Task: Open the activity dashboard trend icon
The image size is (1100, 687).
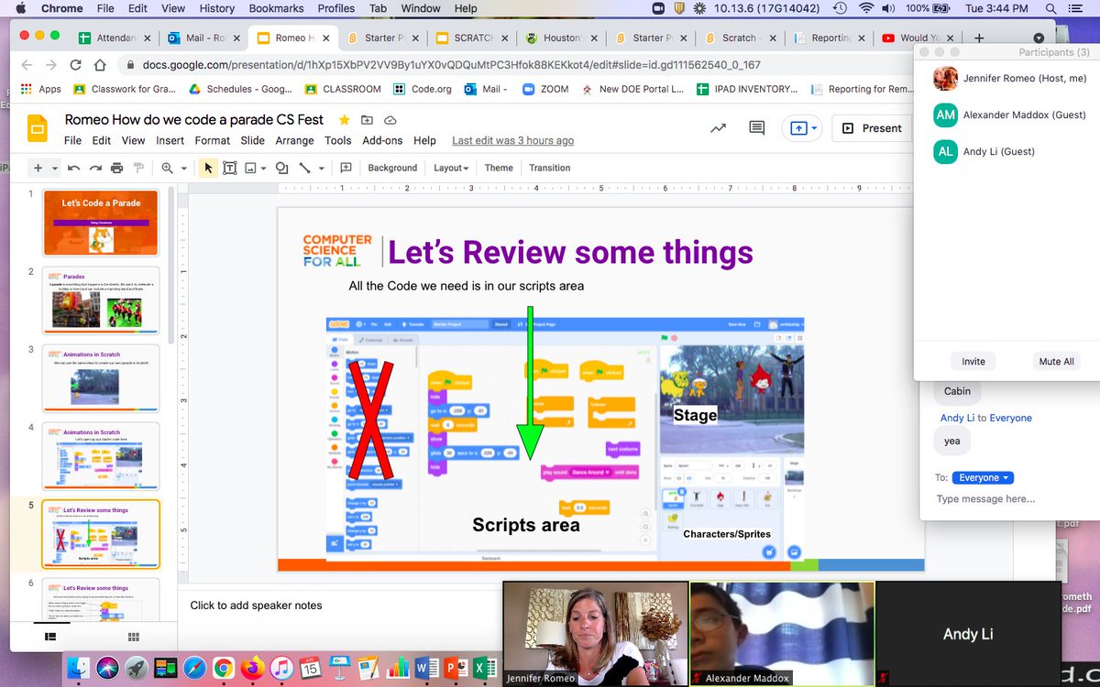Action: 718,128
